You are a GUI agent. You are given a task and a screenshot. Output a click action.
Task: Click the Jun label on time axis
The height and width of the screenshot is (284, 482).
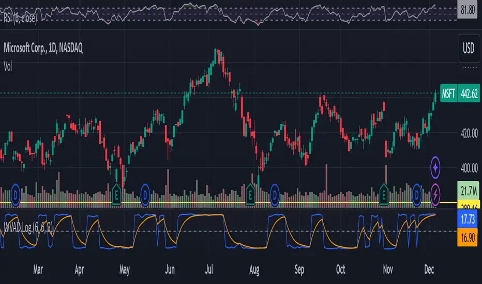[170, 270]
